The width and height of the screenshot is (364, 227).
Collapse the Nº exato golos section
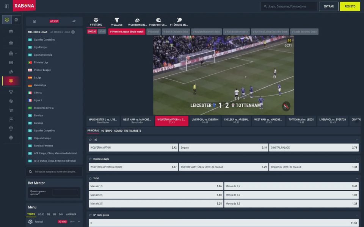tap(357, 215)
